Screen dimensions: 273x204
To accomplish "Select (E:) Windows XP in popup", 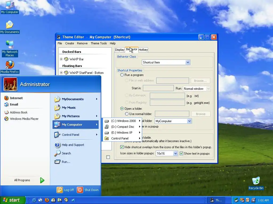I will (x=122, y=133).
